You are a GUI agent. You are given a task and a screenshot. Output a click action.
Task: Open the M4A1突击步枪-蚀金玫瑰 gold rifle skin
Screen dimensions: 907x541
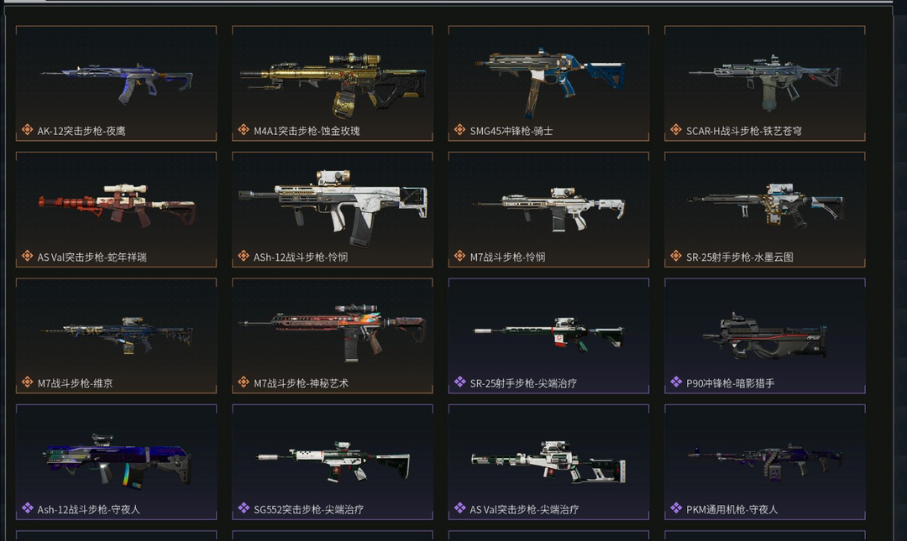coord(333,83)
